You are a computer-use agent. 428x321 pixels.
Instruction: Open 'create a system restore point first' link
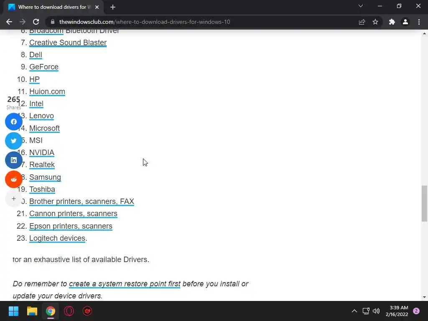(x=125, y=284)
